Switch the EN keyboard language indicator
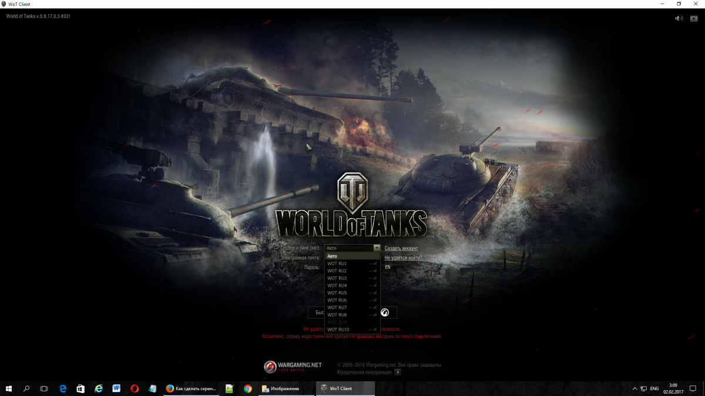This screenshot has width=705, height=396. tap(388, 267)
